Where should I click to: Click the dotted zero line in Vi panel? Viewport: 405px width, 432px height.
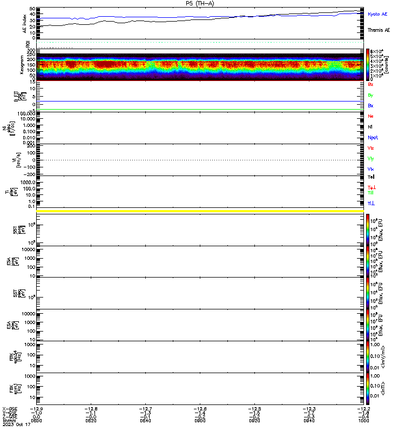click(x=200, y=160)
